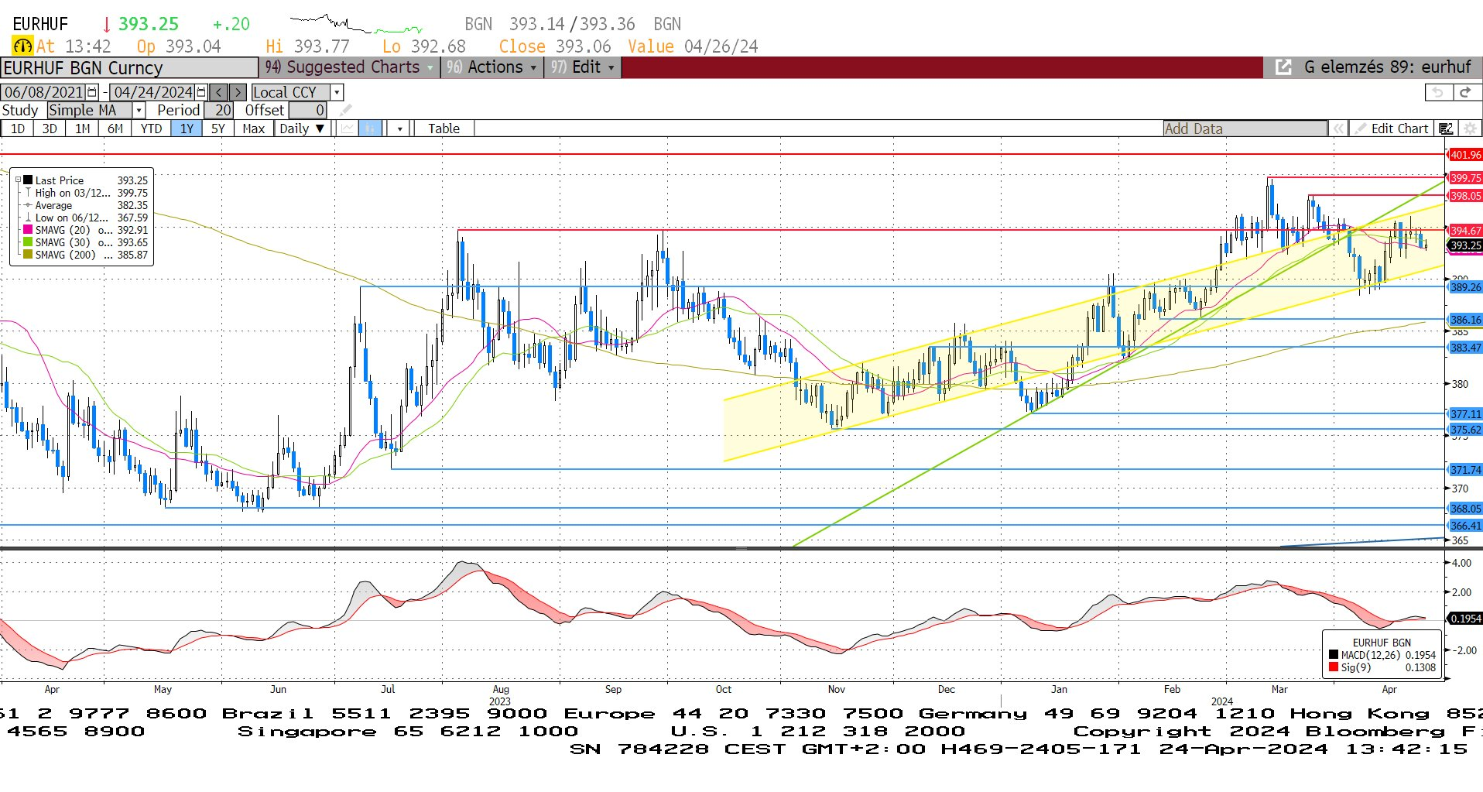Click the Edit Chart button
This screenshot has width=1483, height=792.
1392,129
